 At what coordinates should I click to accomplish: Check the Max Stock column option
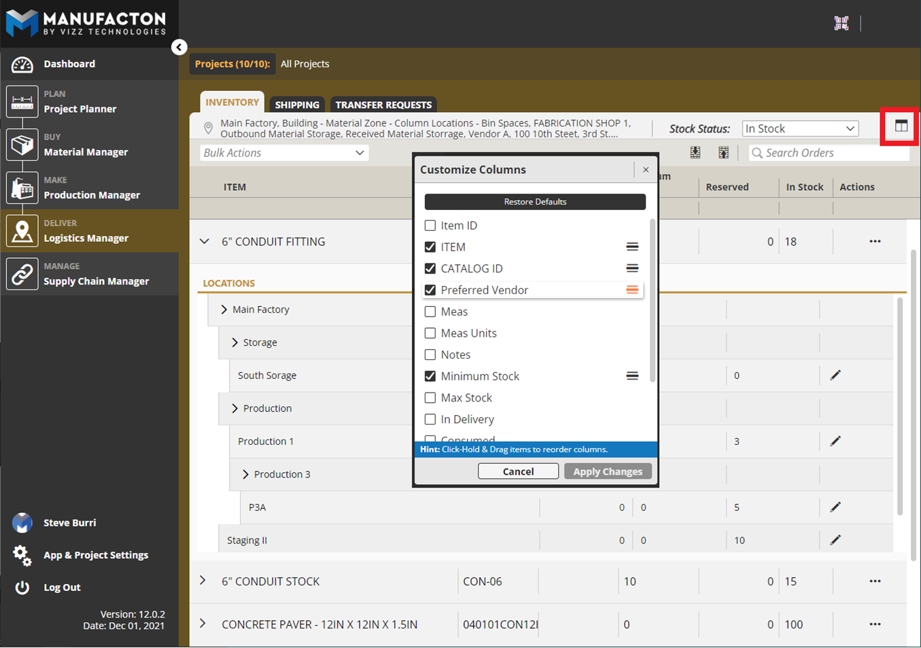(x=430, y=398)
